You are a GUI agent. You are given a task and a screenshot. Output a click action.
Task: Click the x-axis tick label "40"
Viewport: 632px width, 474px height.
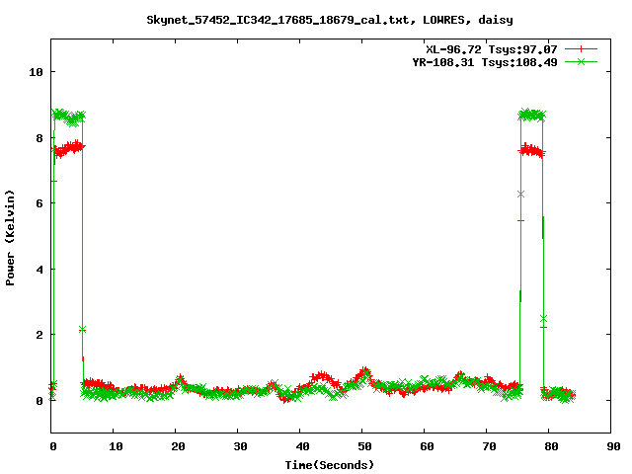pos(302,446)
